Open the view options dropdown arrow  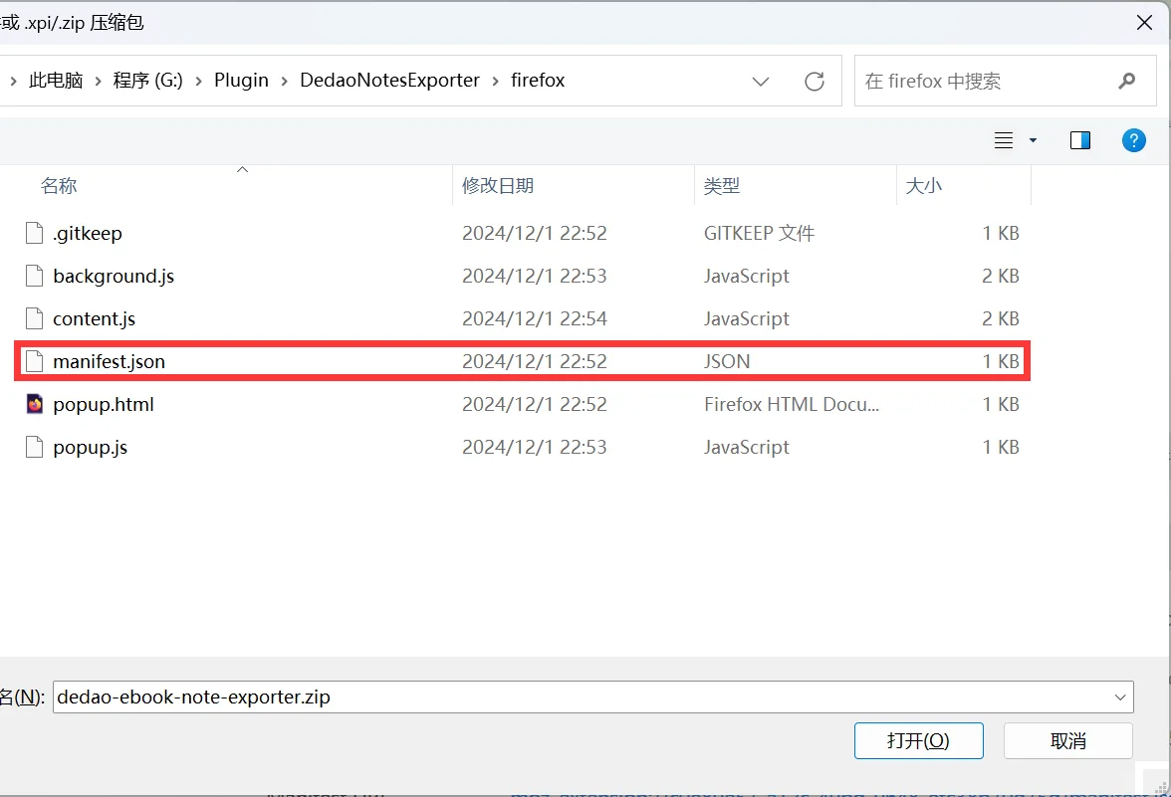coord(1033,140)
